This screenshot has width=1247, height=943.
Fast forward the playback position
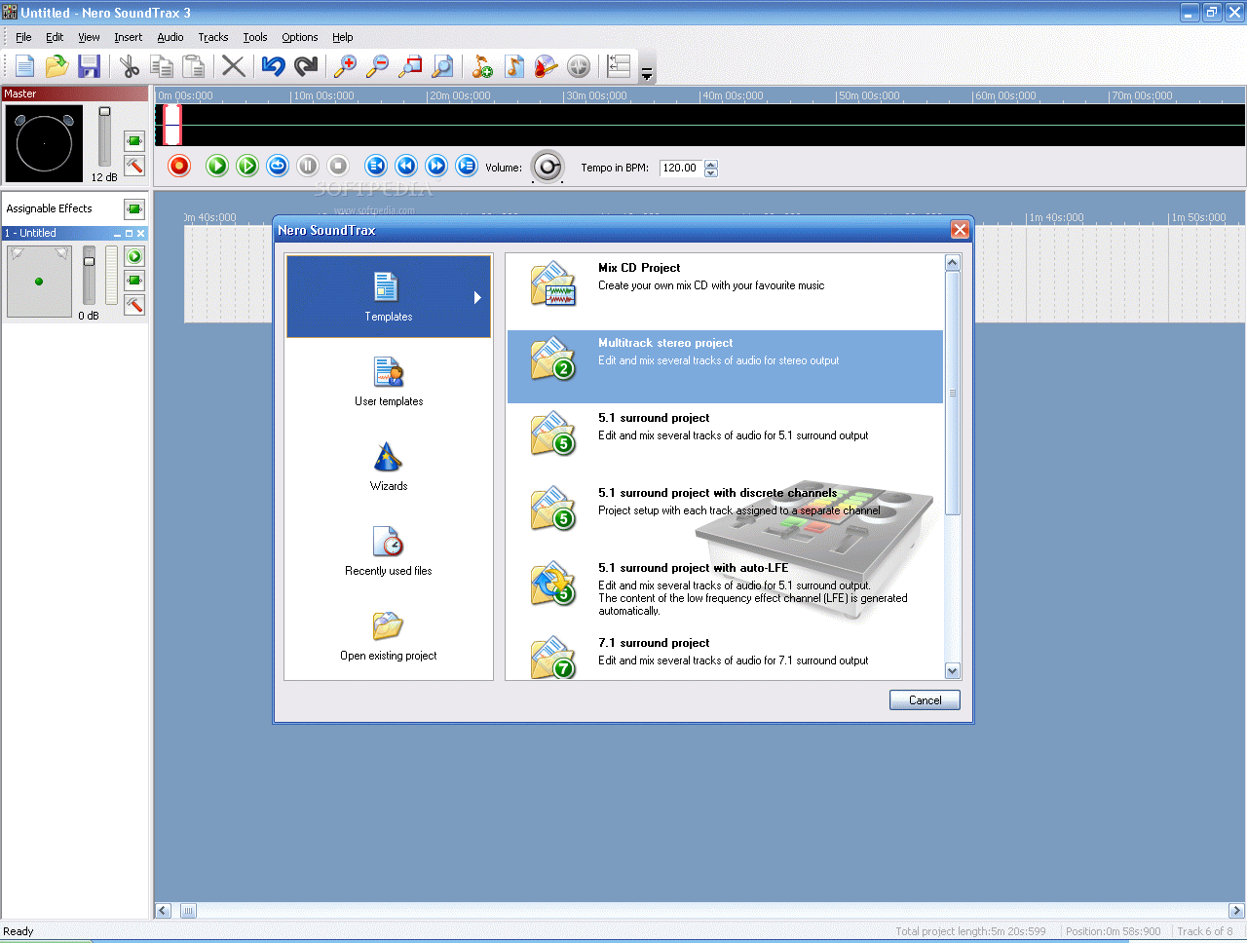(x=436, y=166)
